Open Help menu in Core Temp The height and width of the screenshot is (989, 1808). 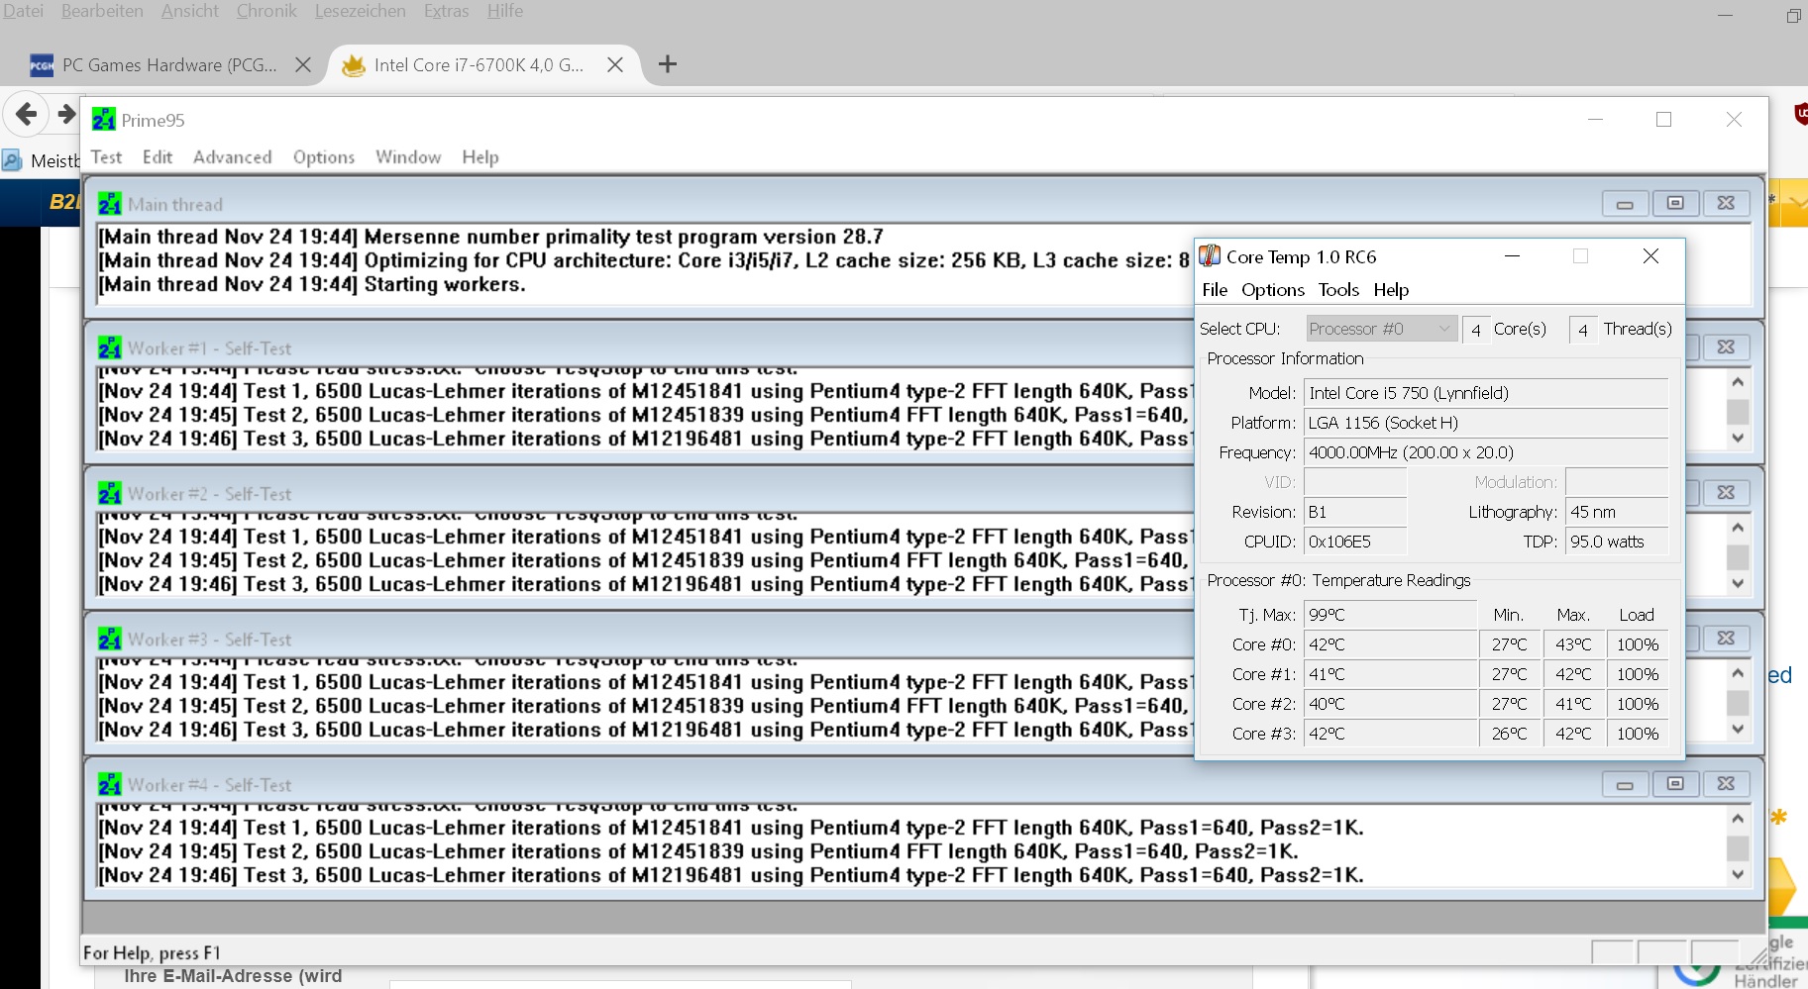[1391, 290]
